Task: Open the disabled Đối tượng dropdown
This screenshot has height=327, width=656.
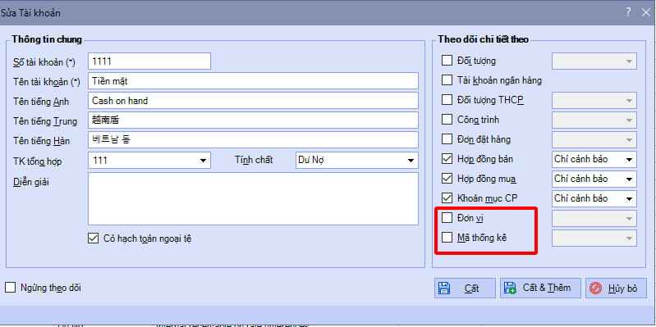Action: [594, 61]
